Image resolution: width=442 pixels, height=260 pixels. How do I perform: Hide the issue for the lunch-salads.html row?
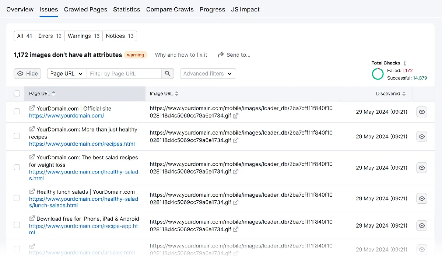(x=422, y=198)
